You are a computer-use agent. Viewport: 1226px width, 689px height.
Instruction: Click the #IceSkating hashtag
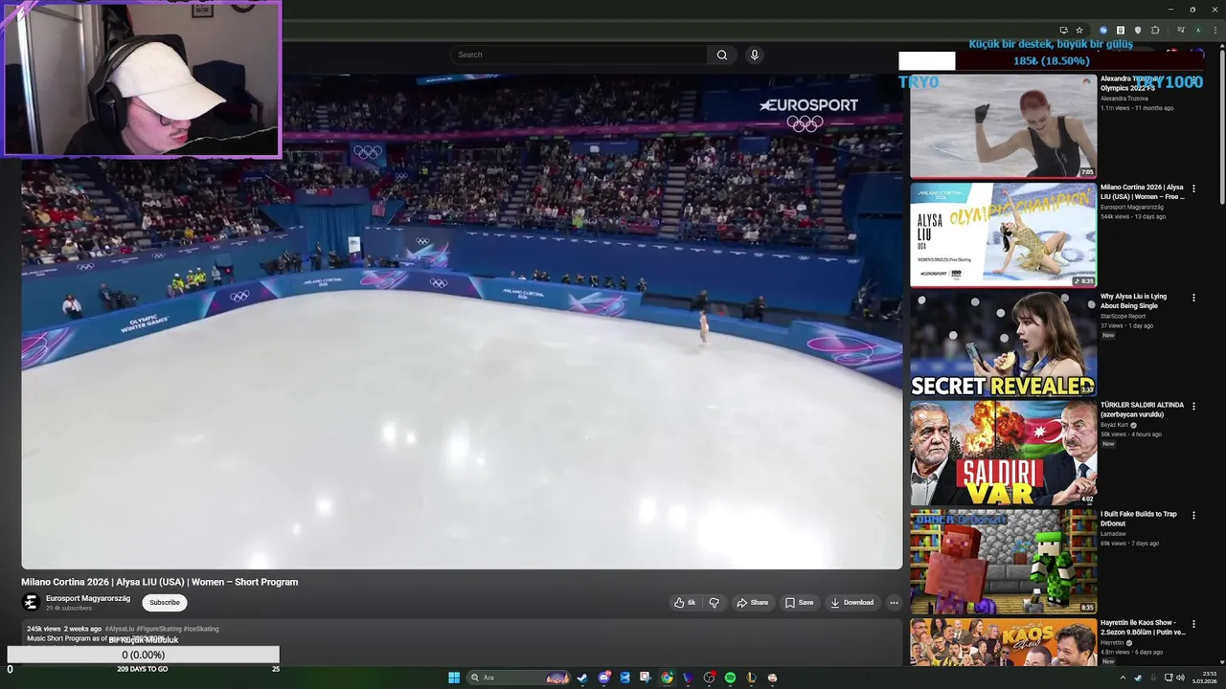click(x=201, y=629)
